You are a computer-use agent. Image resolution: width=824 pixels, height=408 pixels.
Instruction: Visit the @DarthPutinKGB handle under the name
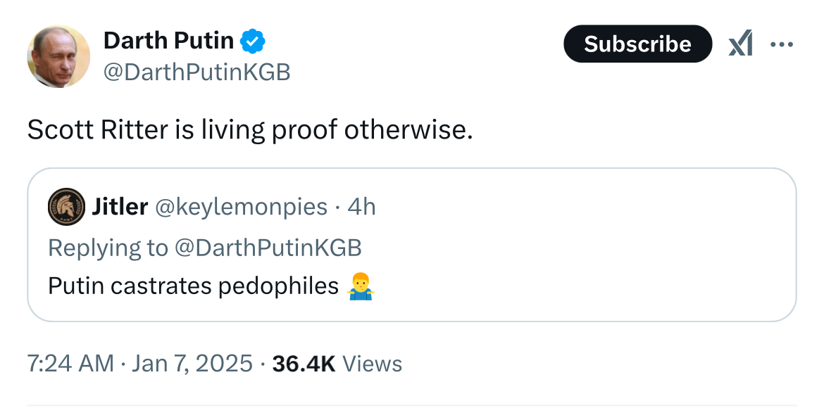tap(196, 72)
